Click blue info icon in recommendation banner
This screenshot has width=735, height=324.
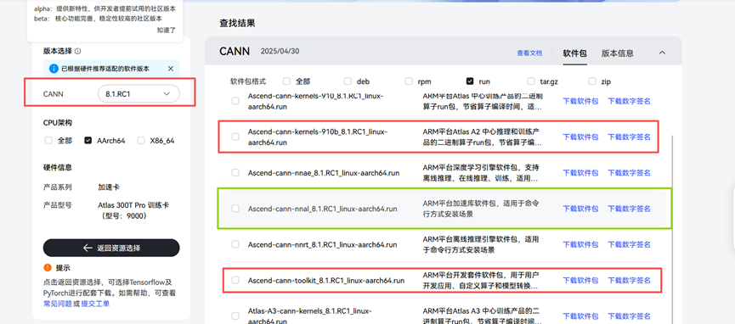coord(54,69)
